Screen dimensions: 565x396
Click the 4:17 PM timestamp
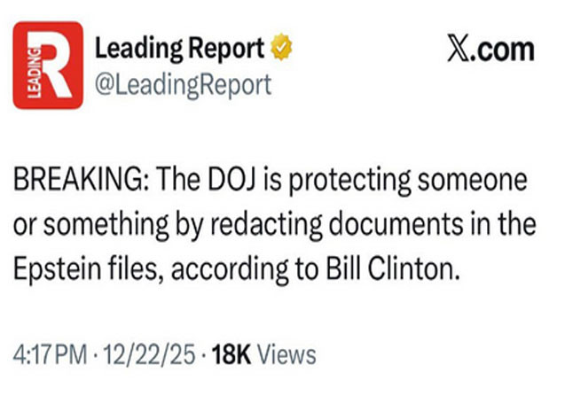[x=47, y=355]
